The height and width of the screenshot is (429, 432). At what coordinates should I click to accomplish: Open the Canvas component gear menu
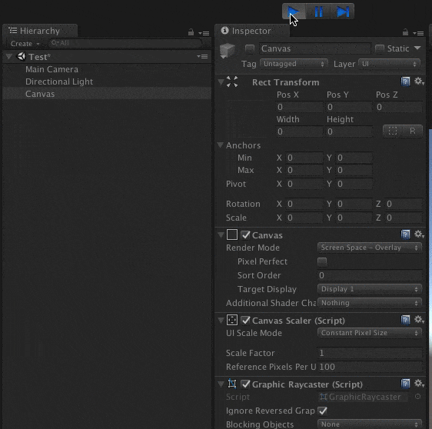pyautogui.click(x=419, y=234)
